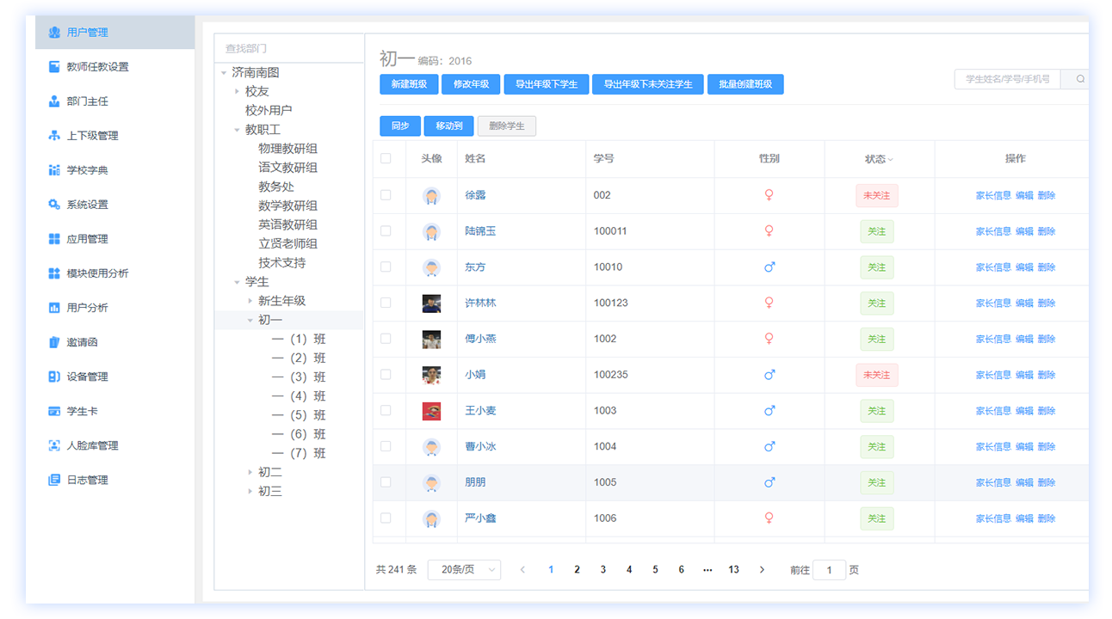The height and width of the screenshot is (619, 1112).
Task: Click the 新建班级 button
Action: coord(409,84)
